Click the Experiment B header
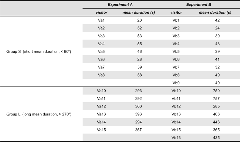 (198, 5)
